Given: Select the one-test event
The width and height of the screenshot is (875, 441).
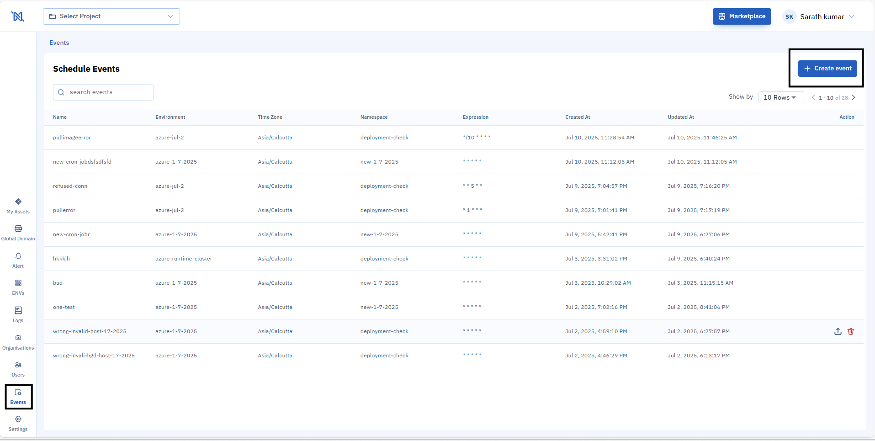Looking at the screenshot, I should pyautogui.click(x=64, y=307).
